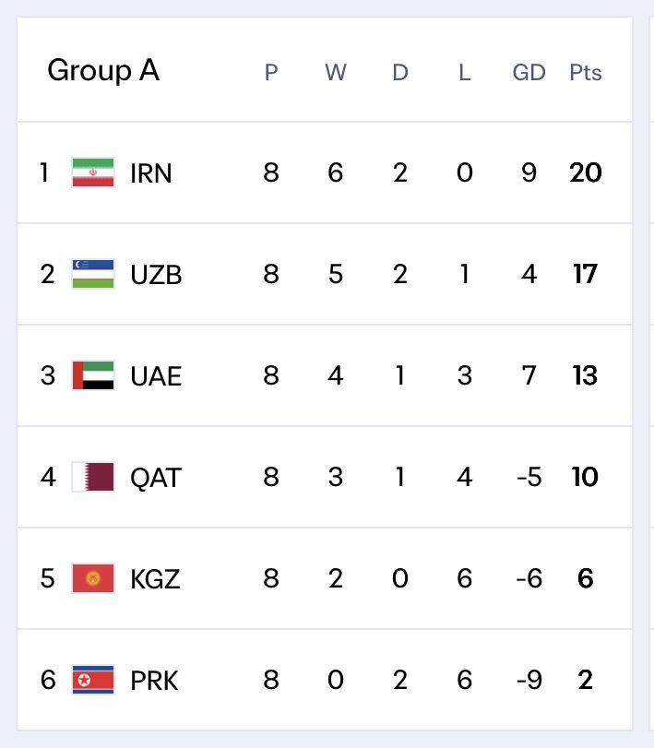Select the QAT team name
The image size is (654, 748).
[x=156, y=478]
